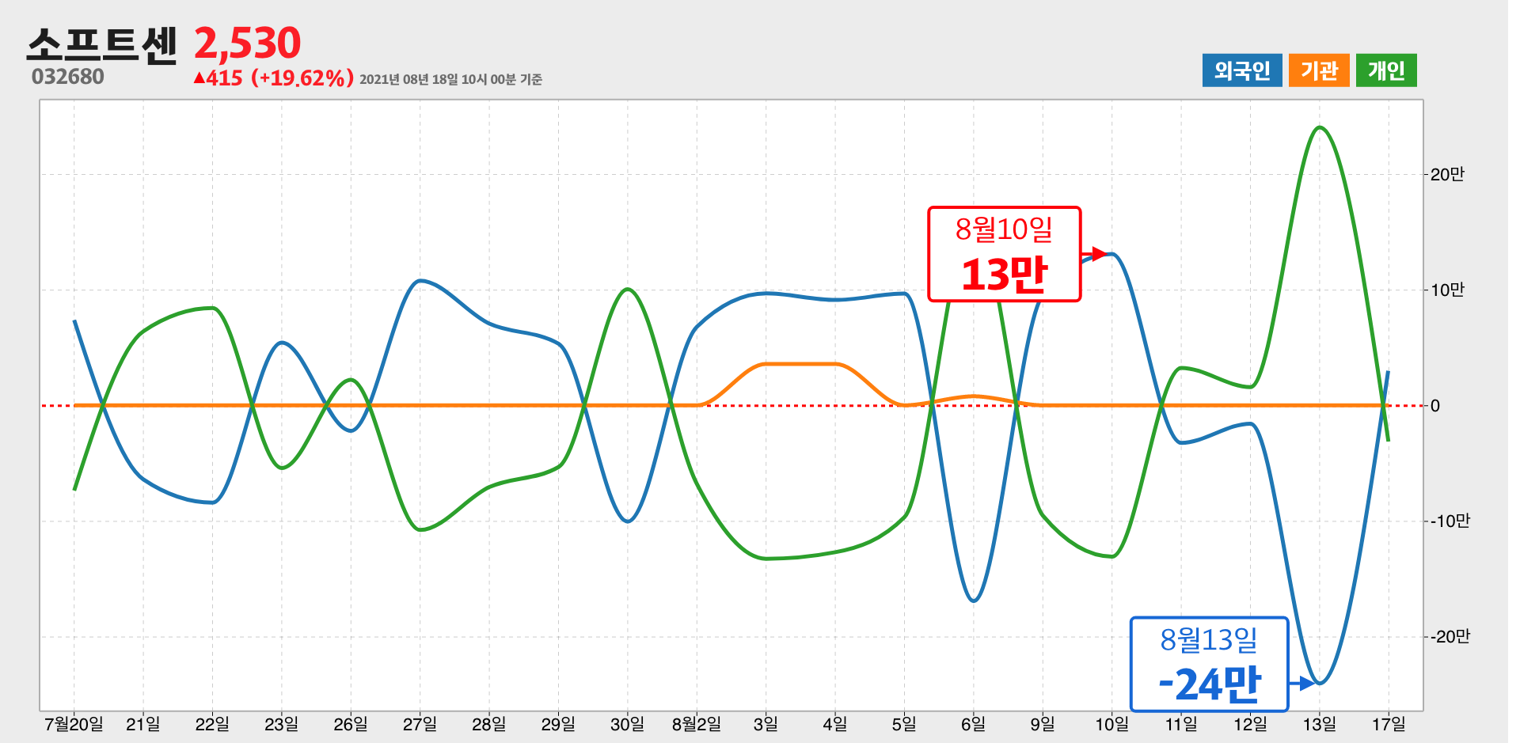Click the x-axis label 8월2일
Image resolution: width=1520 pixels, height=743 pixels.
pos(697,724)
